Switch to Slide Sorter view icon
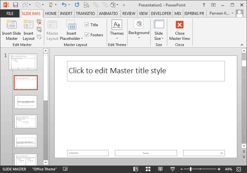 [148, 169]
